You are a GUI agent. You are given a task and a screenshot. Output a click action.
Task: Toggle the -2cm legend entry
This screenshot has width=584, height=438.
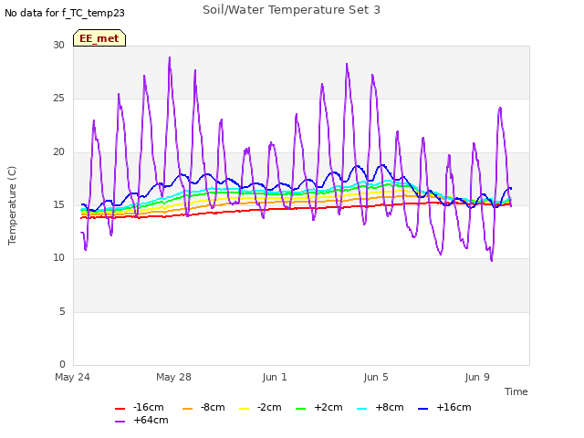(x=260, y=408)
